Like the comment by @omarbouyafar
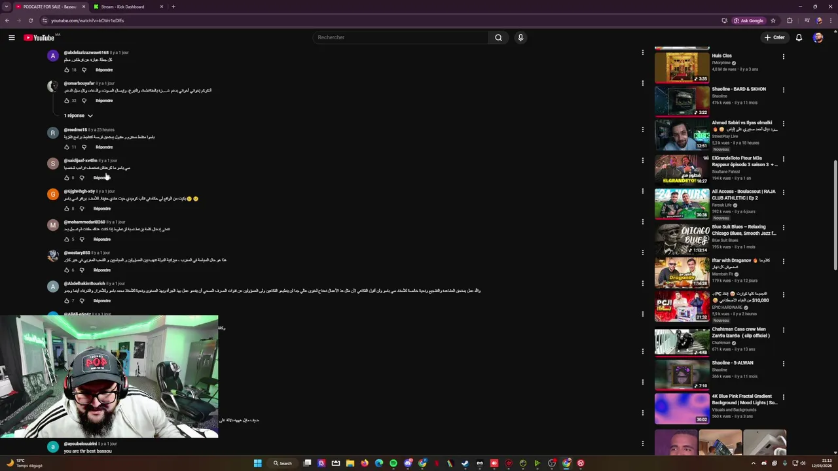 click(x=67, y=101)
